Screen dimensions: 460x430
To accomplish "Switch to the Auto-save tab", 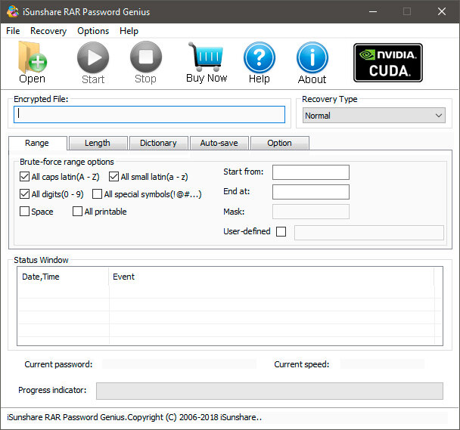I will 219,143.
